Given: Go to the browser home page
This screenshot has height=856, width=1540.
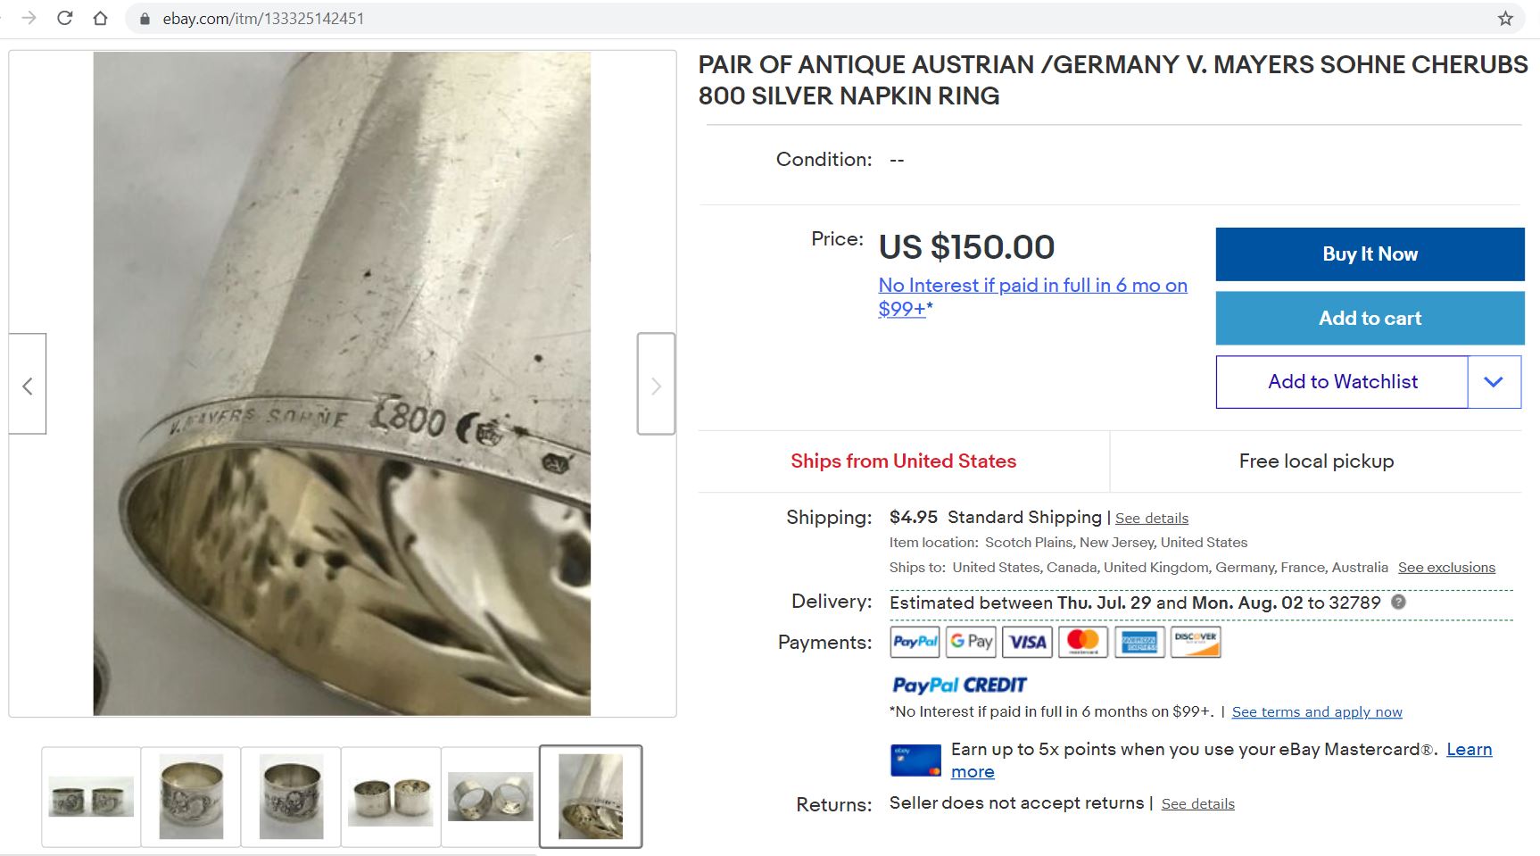Looking at the screenshot, I should pos(100,18).
